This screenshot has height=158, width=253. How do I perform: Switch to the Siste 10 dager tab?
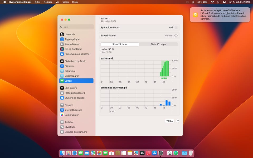click(158, 44)
